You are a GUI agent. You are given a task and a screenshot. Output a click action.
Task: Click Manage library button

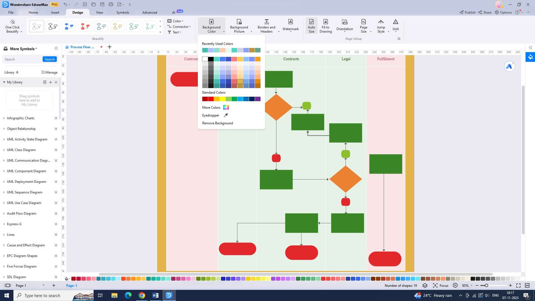(49, 72)
